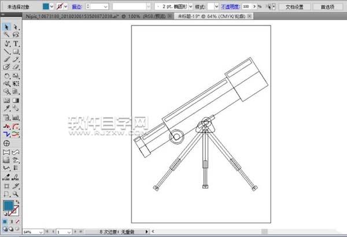Select the Line Segment tool
347x237 pixels.
(6, 51)
